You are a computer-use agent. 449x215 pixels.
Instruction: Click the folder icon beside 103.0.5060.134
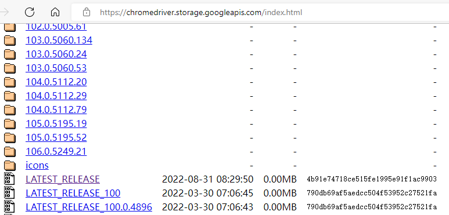[x=10, y=40]
